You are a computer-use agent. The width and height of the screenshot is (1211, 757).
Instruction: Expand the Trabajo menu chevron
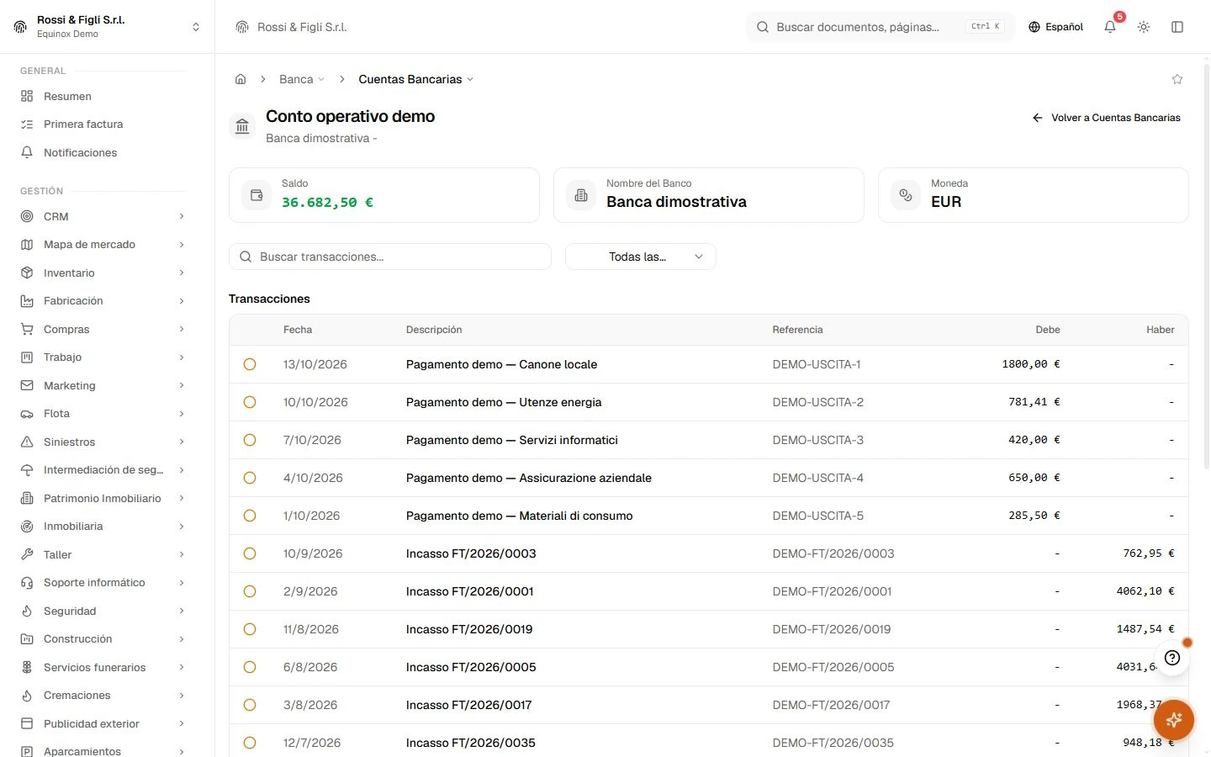tap(182, 357)
